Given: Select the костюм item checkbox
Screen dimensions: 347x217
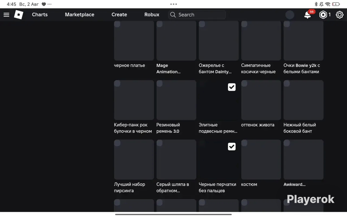Looking at the screenshot, I should tap(244, 143).
